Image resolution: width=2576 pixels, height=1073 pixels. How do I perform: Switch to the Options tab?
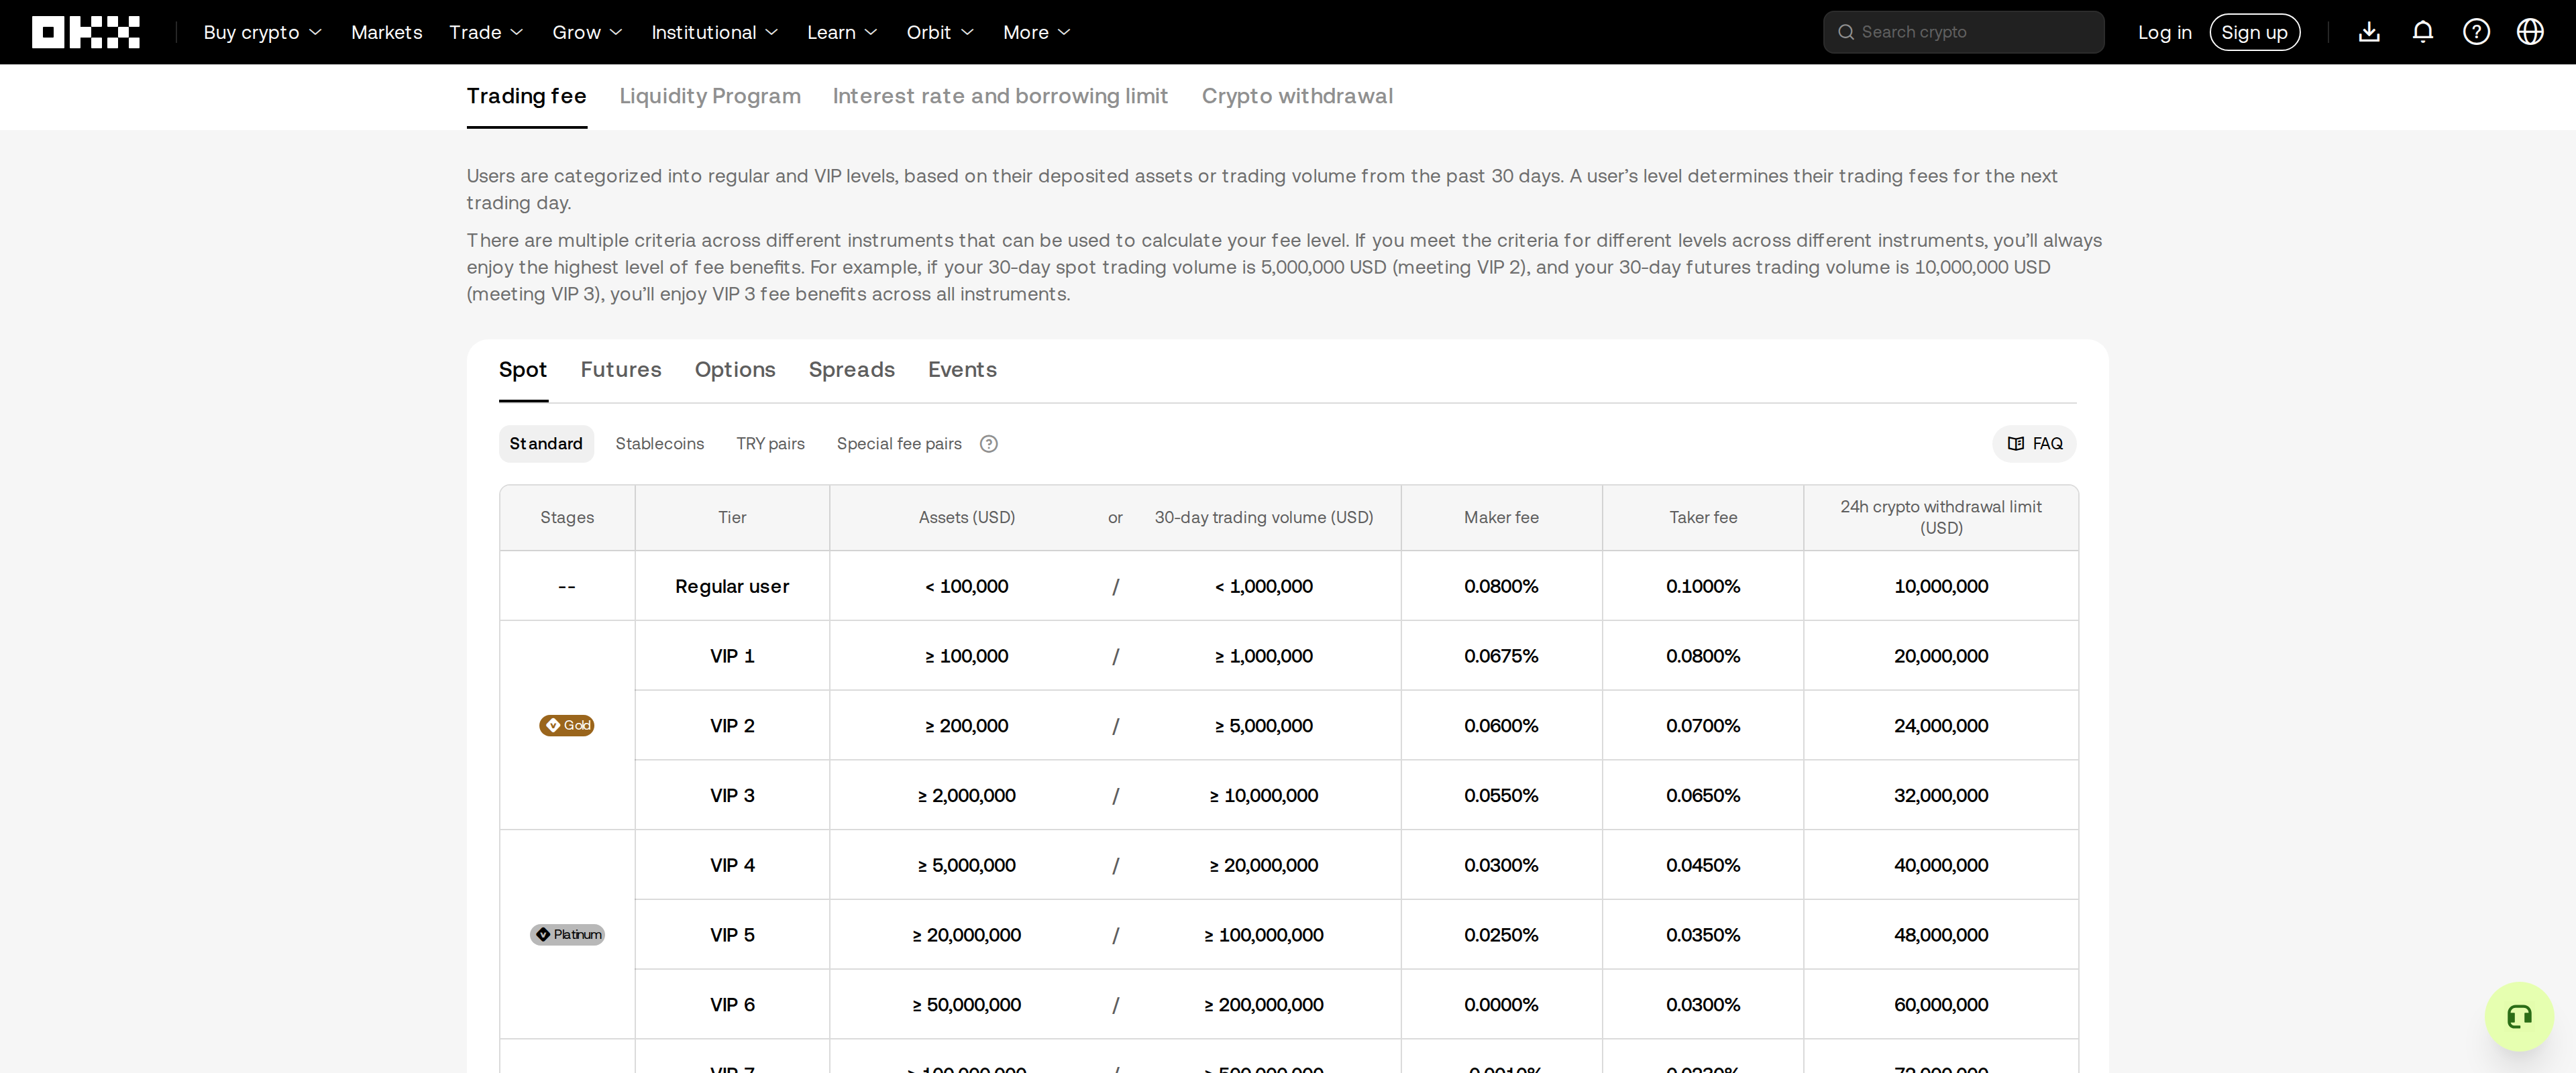[735, 369]
